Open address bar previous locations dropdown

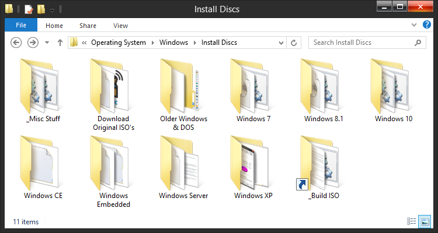click(x=281, y=43)
